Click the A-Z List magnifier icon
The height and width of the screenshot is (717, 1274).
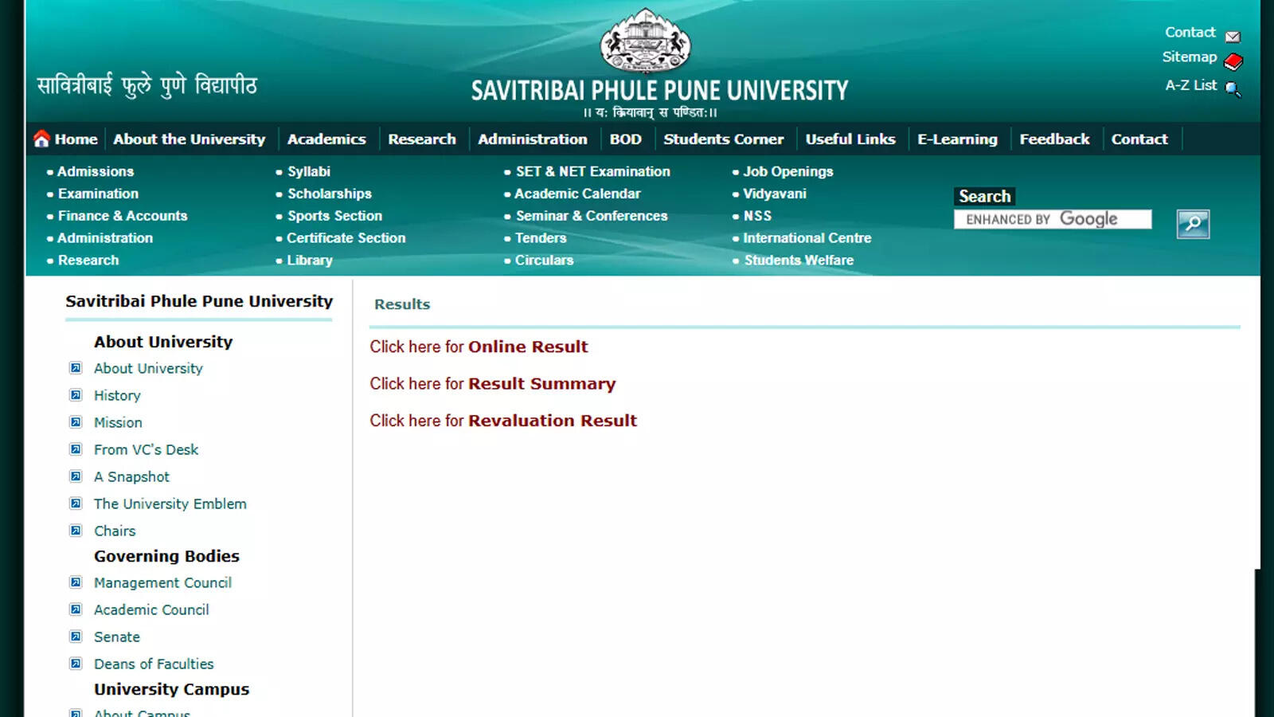tap(1233, 88)
